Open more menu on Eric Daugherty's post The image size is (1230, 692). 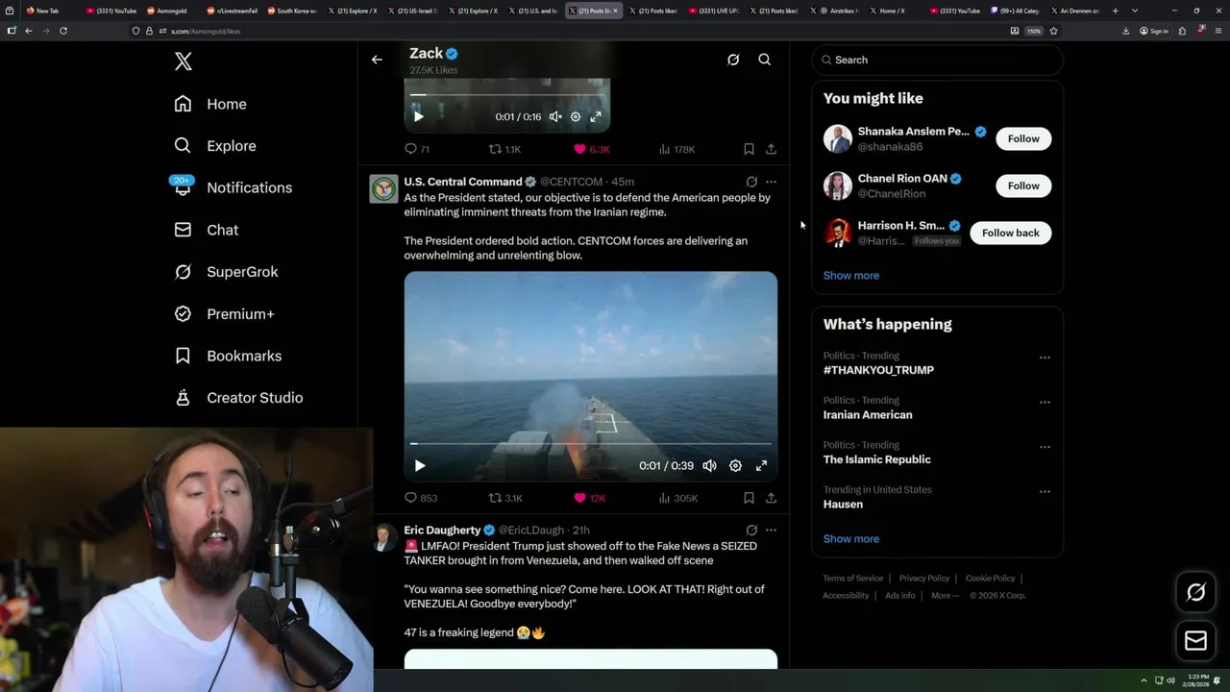(x=771, y=531)
